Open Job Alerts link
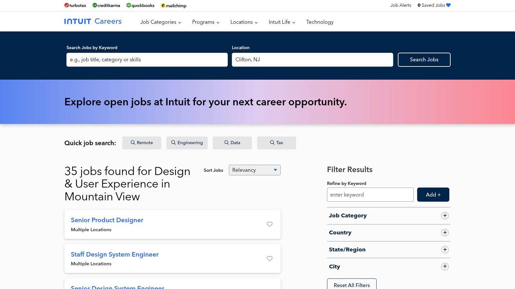Viewport: 515px width, 289px height. click(x=401, y=5)
